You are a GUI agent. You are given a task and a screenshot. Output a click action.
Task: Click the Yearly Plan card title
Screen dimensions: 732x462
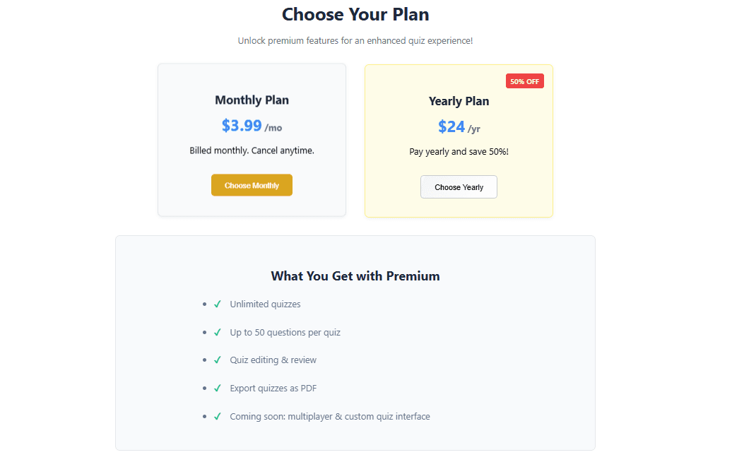[x=459, y=101]
